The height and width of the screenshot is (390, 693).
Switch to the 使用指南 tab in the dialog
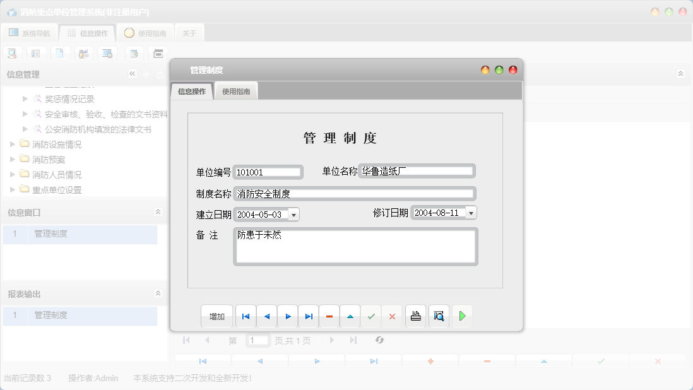(236, 90)
